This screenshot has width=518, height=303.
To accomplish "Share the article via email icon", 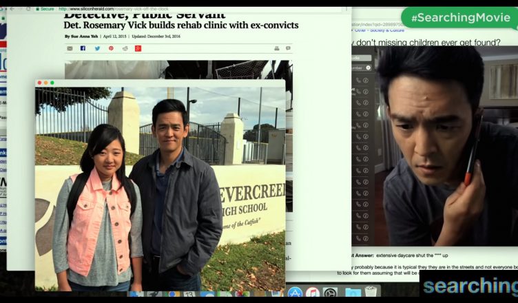I will pos(70,48).
